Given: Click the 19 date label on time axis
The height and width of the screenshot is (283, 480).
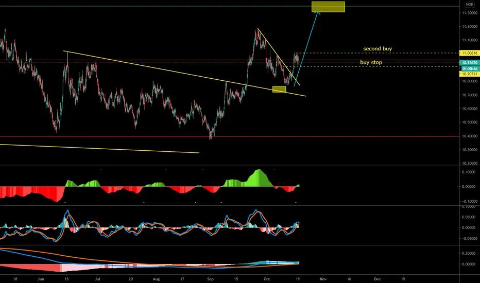Looking at the screenshot, I should pos(298,279).
